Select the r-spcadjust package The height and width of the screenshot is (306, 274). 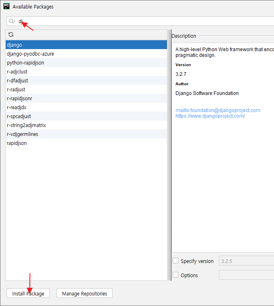point(86,116)
